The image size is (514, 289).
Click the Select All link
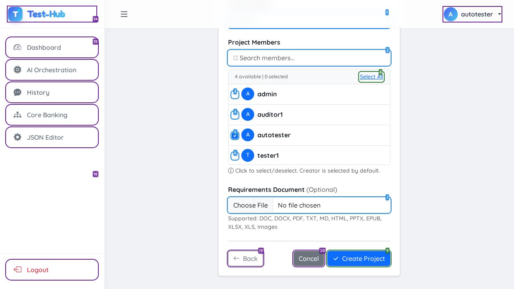[x=371, y=77]
